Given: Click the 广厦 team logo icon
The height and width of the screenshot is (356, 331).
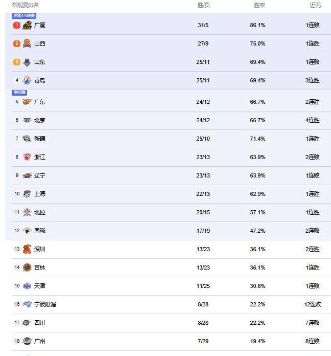Looking at the screenshot, I should point(27,25).
